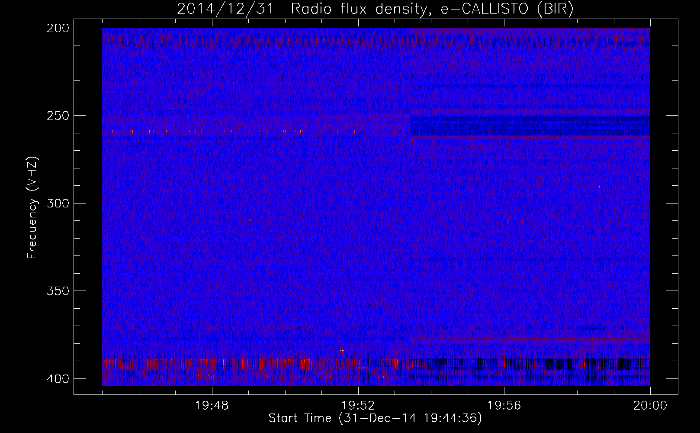Click the 200 frequency tick label

[x=58, y=28]
